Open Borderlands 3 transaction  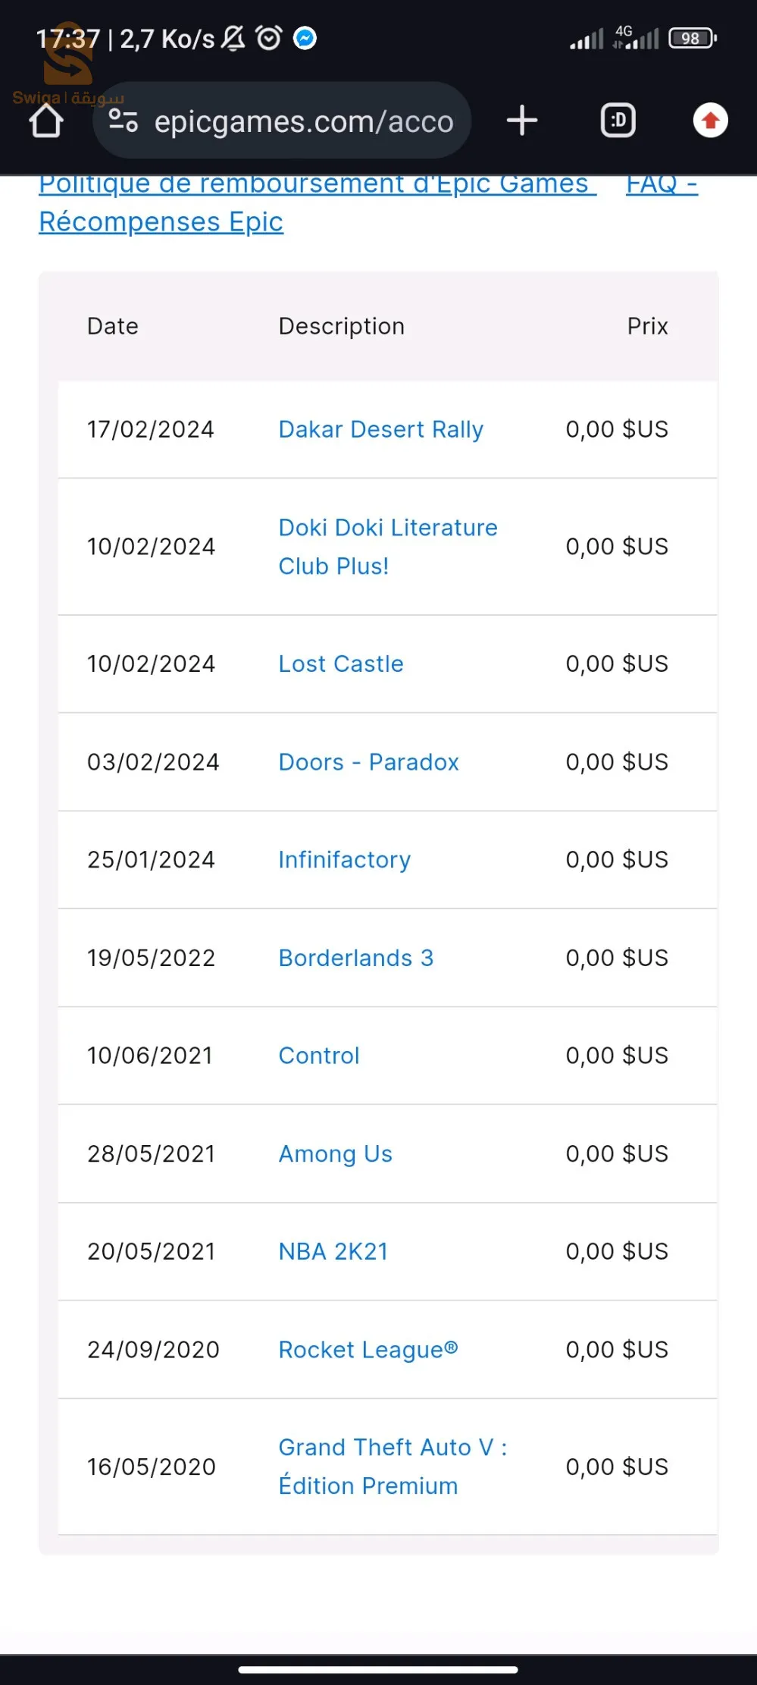click(356, 958)
